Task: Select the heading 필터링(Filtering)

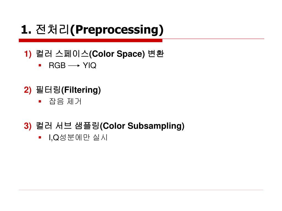Action: pyautogui.click(x=68, y=90)
